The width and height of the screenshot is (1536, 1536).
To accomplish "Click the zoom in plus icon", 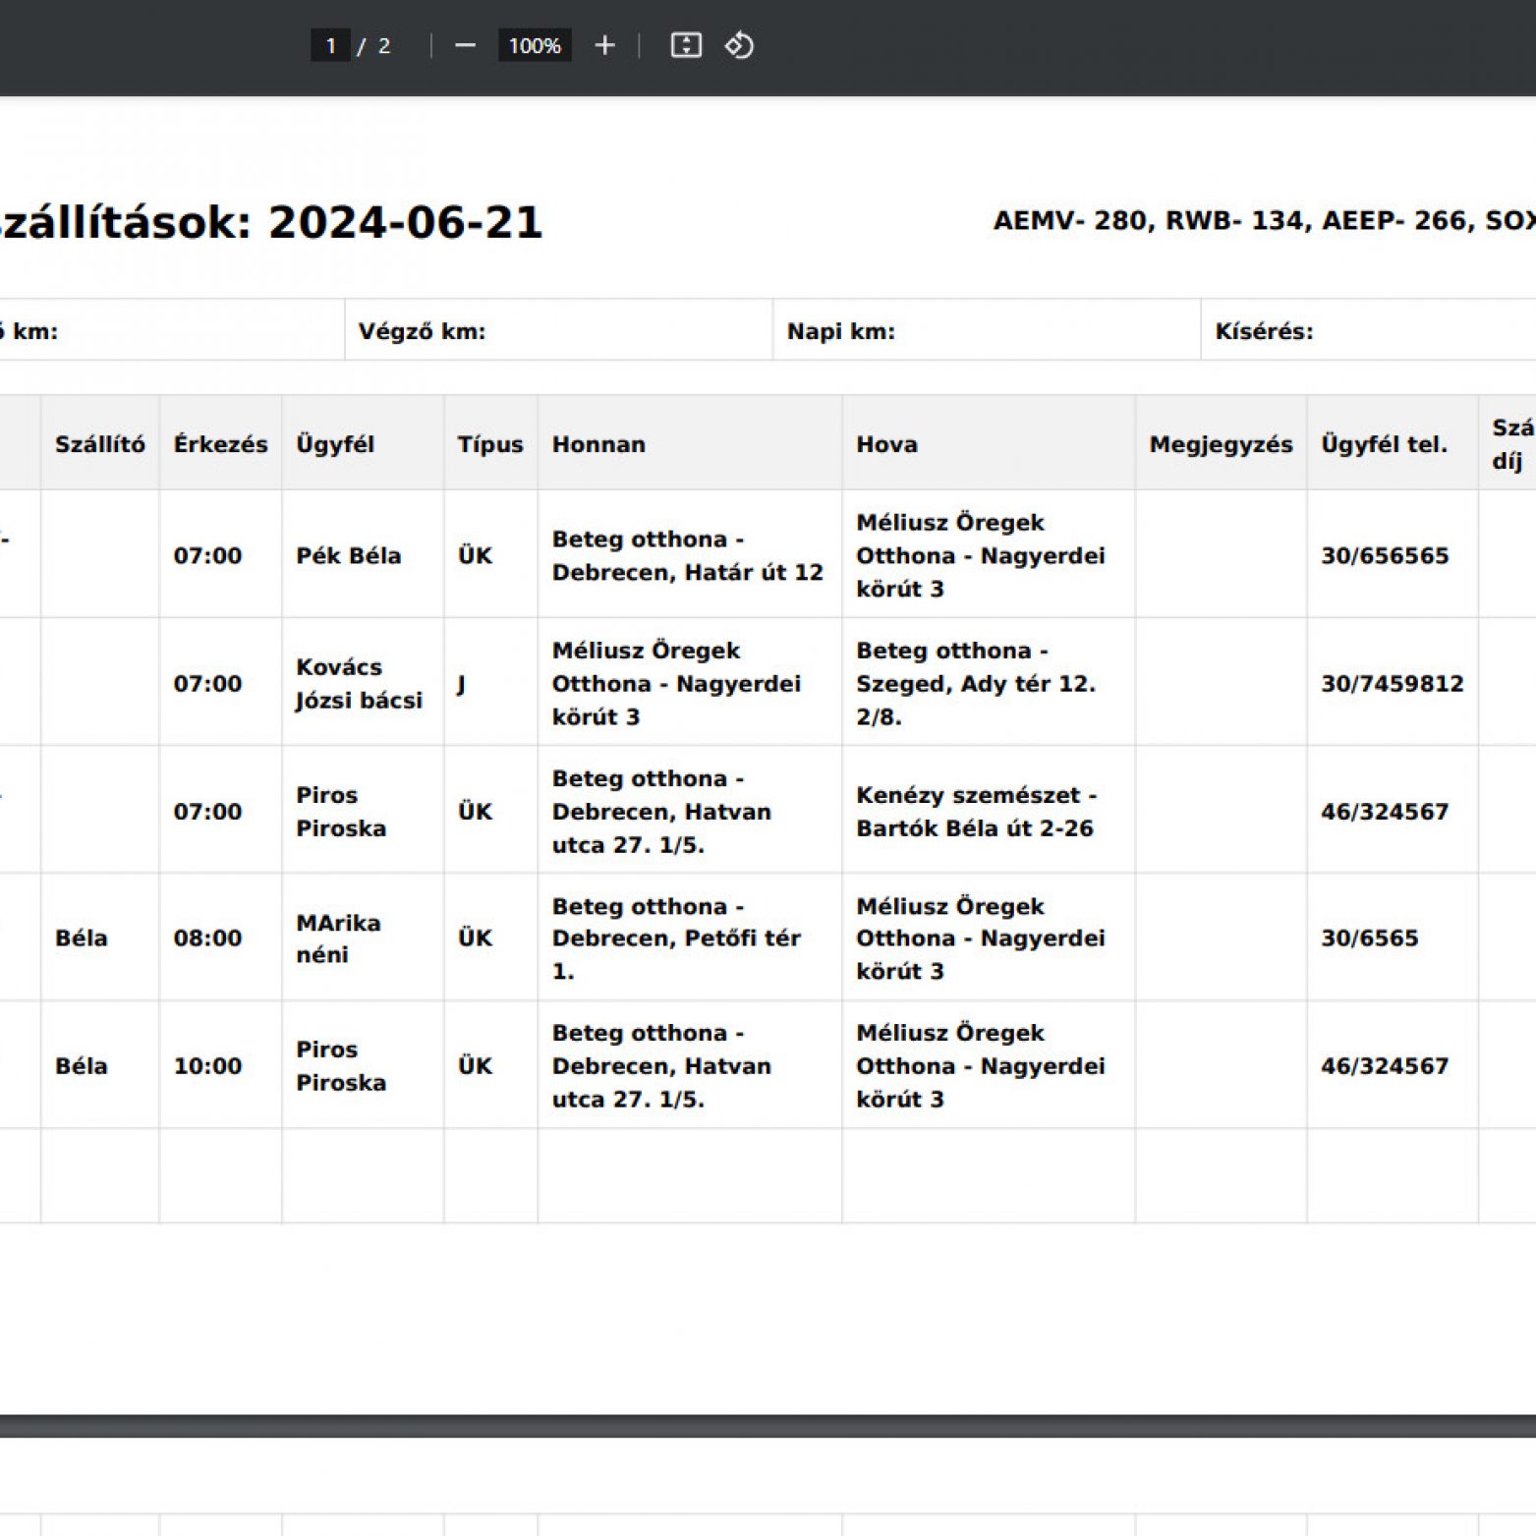I will pos(604,46).
